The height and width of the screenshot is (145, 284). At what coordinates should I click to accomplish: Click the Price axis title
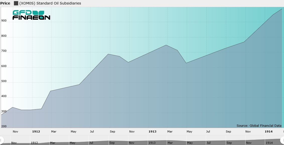5,3
